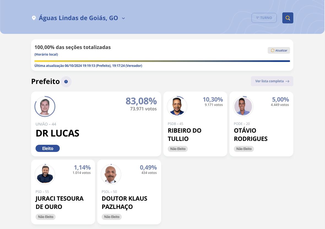The image size is (325, 229).
Task: Click Doutor Klaus Pazlhaço's photo
Action: (111, 174)
